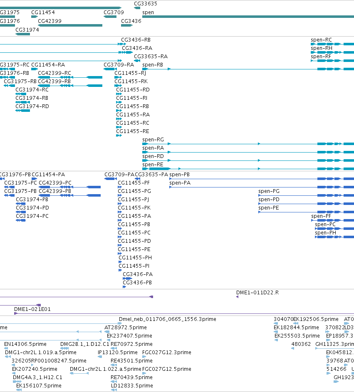The height and width of the screenshot is (392, 354).
Task: Select EST FGC027G12.3prime
Action: pos(167,353)
